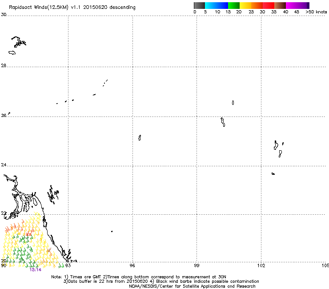329x289 pixels.
Task: Click the latitude axis label "22"
Action: pos(4,213)
